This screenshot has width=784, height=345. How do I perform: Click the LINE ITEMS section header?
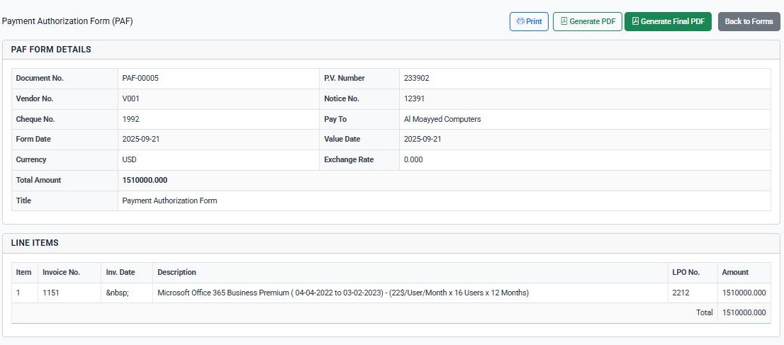[x=35, y=243]
